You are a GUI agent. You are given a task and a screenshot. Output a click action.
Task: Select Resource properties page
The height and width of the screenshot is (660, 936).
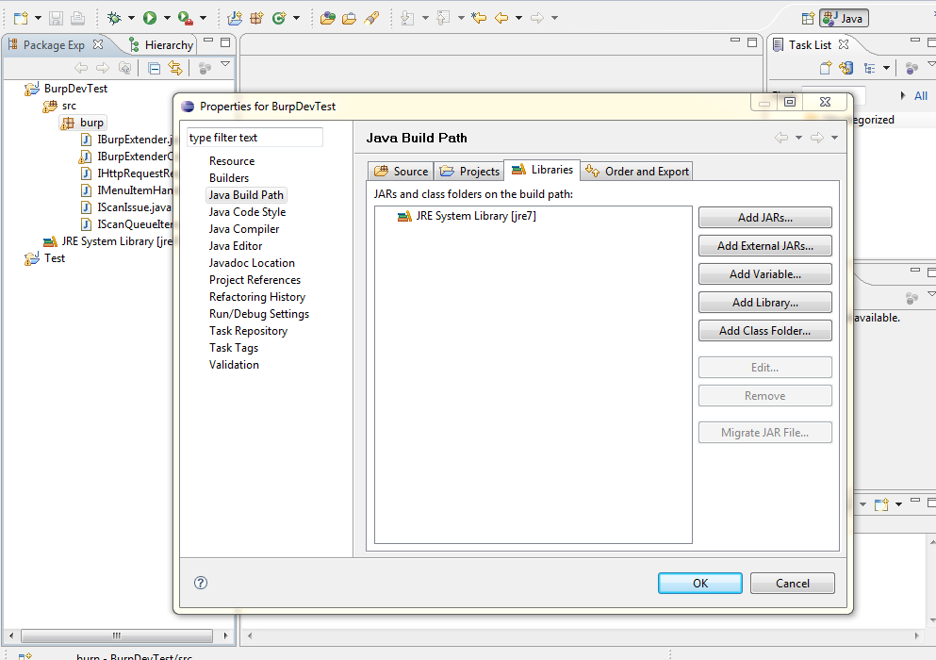(232, 160)
